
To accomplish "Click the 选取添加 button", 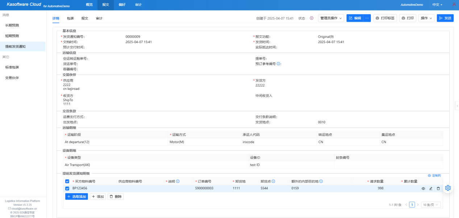I will [76, 197].
